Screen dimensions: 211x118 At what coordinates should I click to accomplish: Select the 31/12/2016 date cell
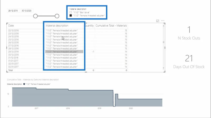(x=13, y=58)
